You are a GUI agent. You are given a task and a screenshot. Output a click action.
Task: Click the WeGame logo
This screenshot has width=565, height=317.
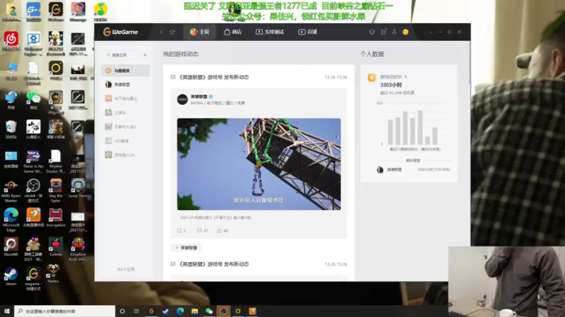(x=120, y=32)
